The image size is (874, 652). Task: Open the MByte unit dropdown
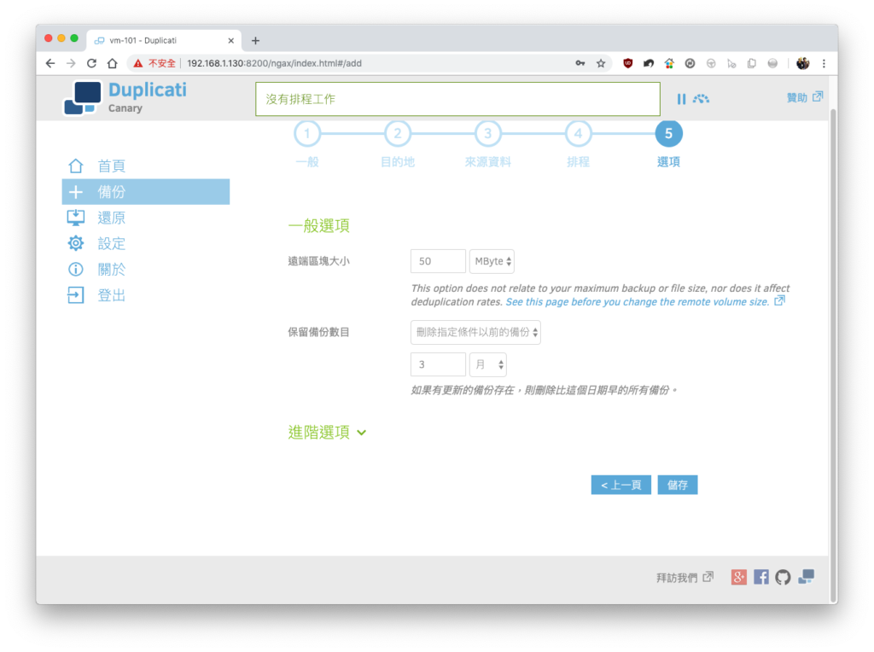pos(492,261)
